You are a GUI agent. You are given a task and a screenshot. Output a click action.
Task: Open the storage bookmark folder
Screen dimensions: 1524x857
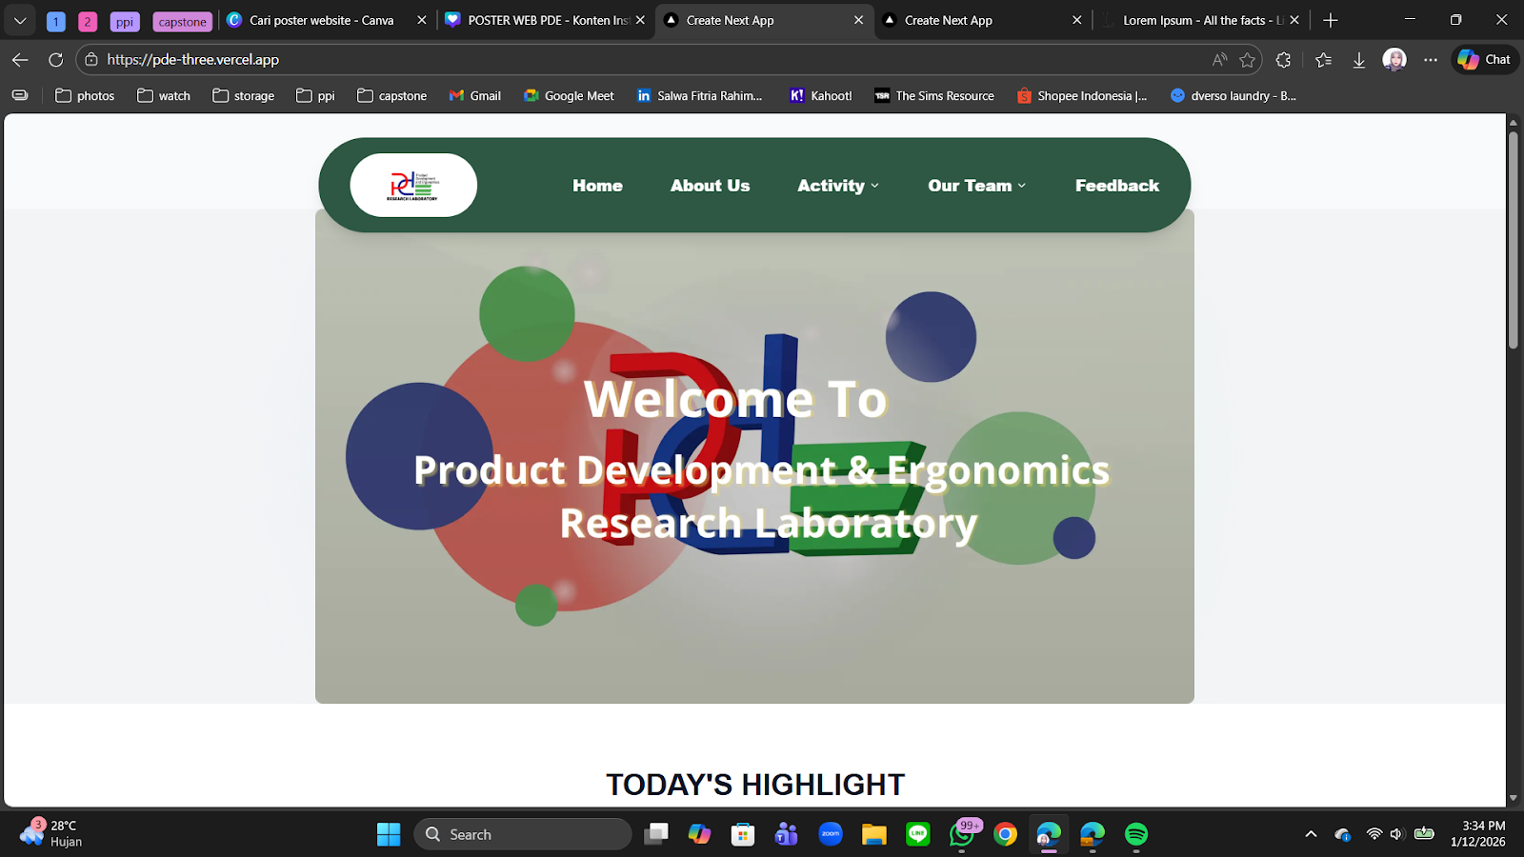[244, 95]
